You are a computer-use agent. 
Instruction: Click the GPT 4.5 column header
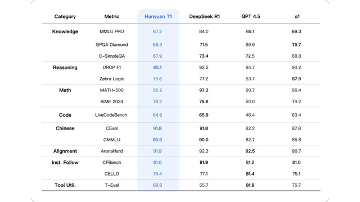click(x=251, y=16)
